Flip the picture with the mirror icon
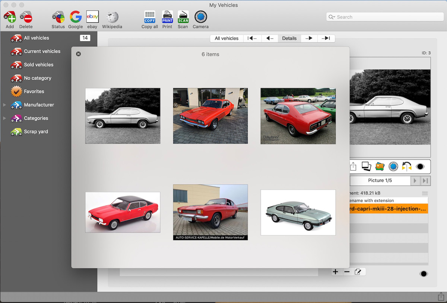The height and width of the screenshot is (303, 447). 406,167
